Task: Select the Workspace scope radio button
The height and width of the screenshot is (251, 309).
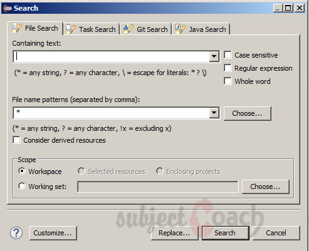Action: click(22, 171)
